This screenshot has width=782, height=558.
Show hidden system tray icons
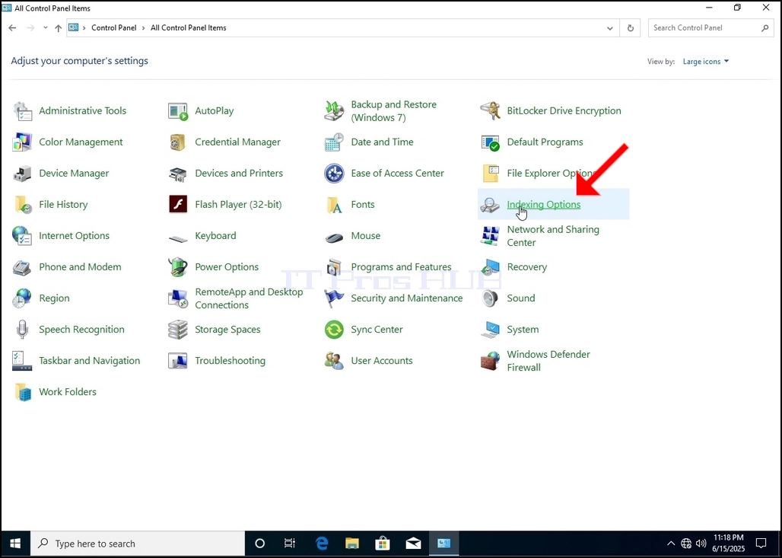click(x=671, y=544)
